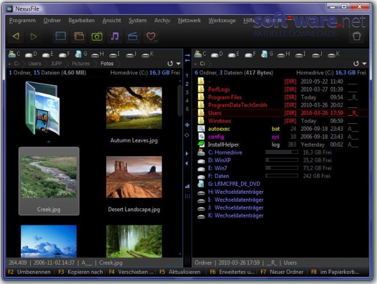The image size is (377, 284).
Task: Open right panel path dropdown arrow
Action: click(364, 64)
